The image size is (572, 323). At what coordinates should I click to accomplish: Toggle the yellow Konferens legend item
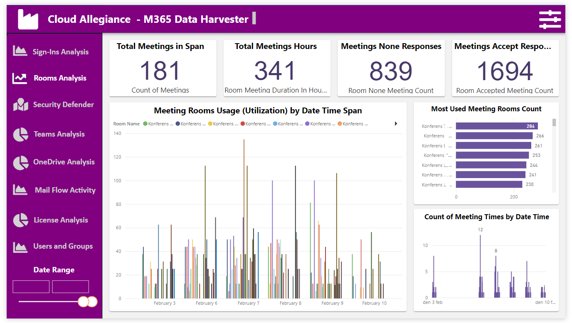click(223, 124)
